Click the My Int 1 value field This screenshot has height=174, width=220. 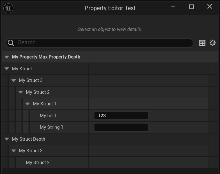[121, 116]
